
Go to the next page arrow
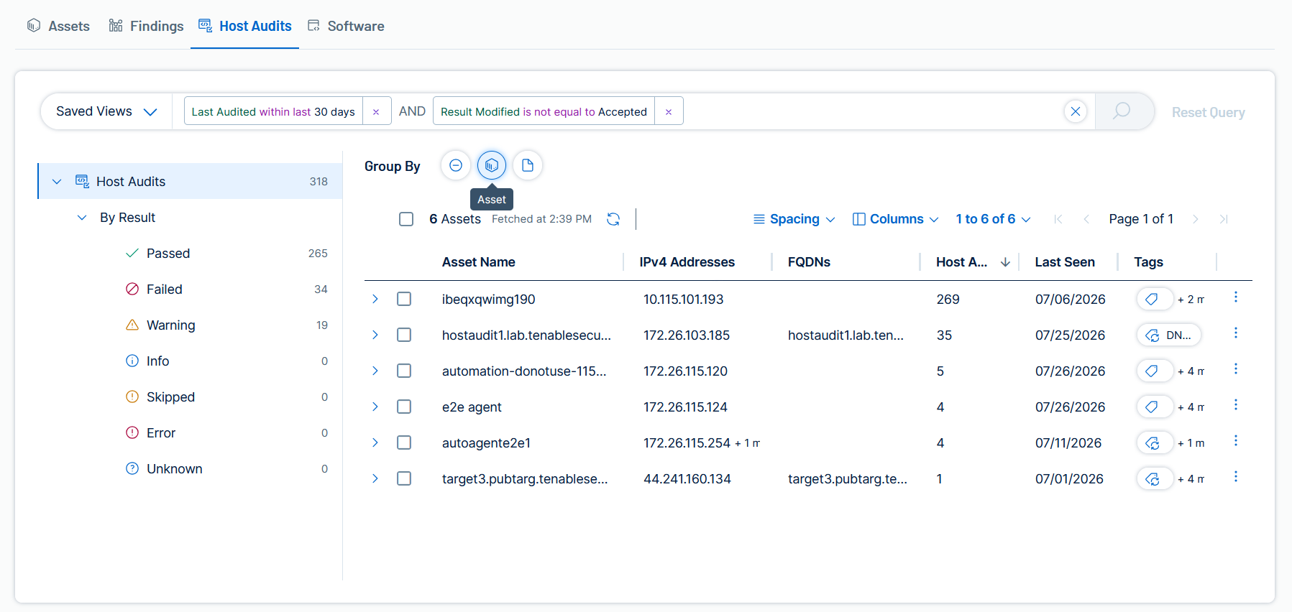pyautogui.click(x=1196, y=219)
